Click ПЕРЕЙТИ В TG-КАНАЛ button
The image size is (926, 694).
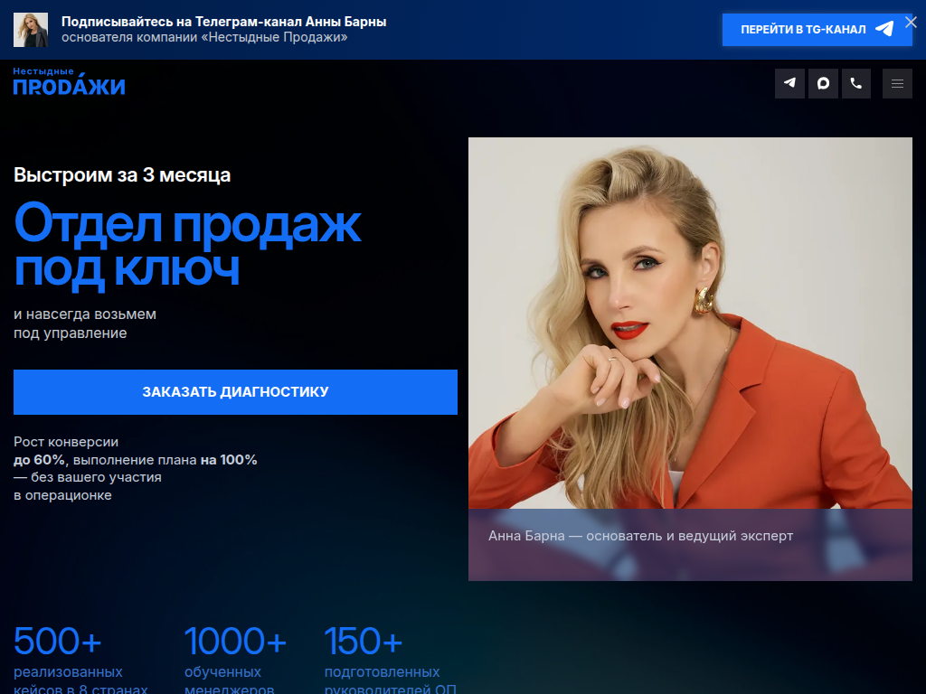pos(817,30)
